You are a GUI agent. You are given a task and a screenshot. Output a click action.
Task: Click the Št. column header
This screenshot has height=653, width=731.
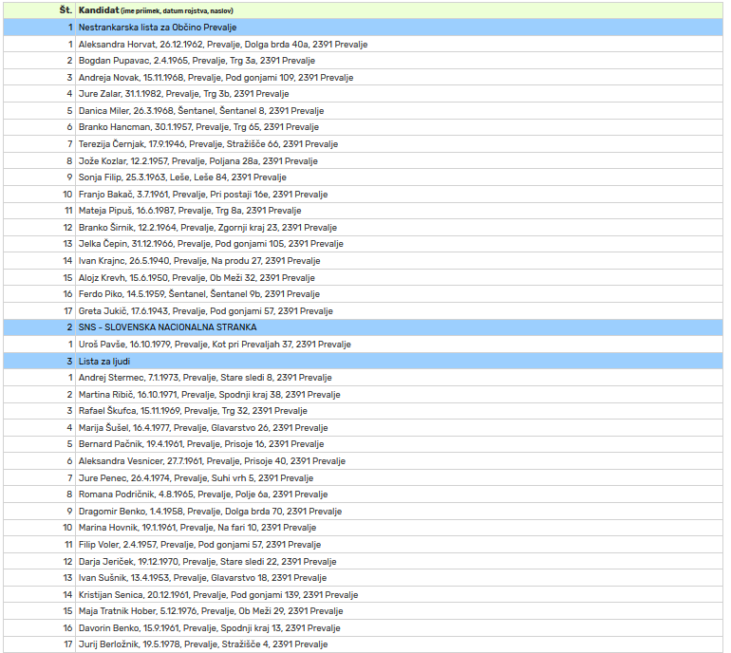click(x=66, y=10)
